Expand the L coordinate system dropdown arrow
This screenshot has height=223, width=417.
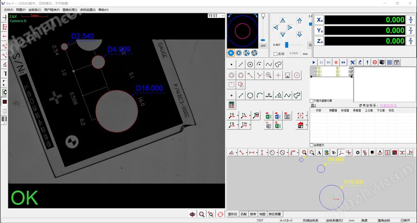click(250, 116)
